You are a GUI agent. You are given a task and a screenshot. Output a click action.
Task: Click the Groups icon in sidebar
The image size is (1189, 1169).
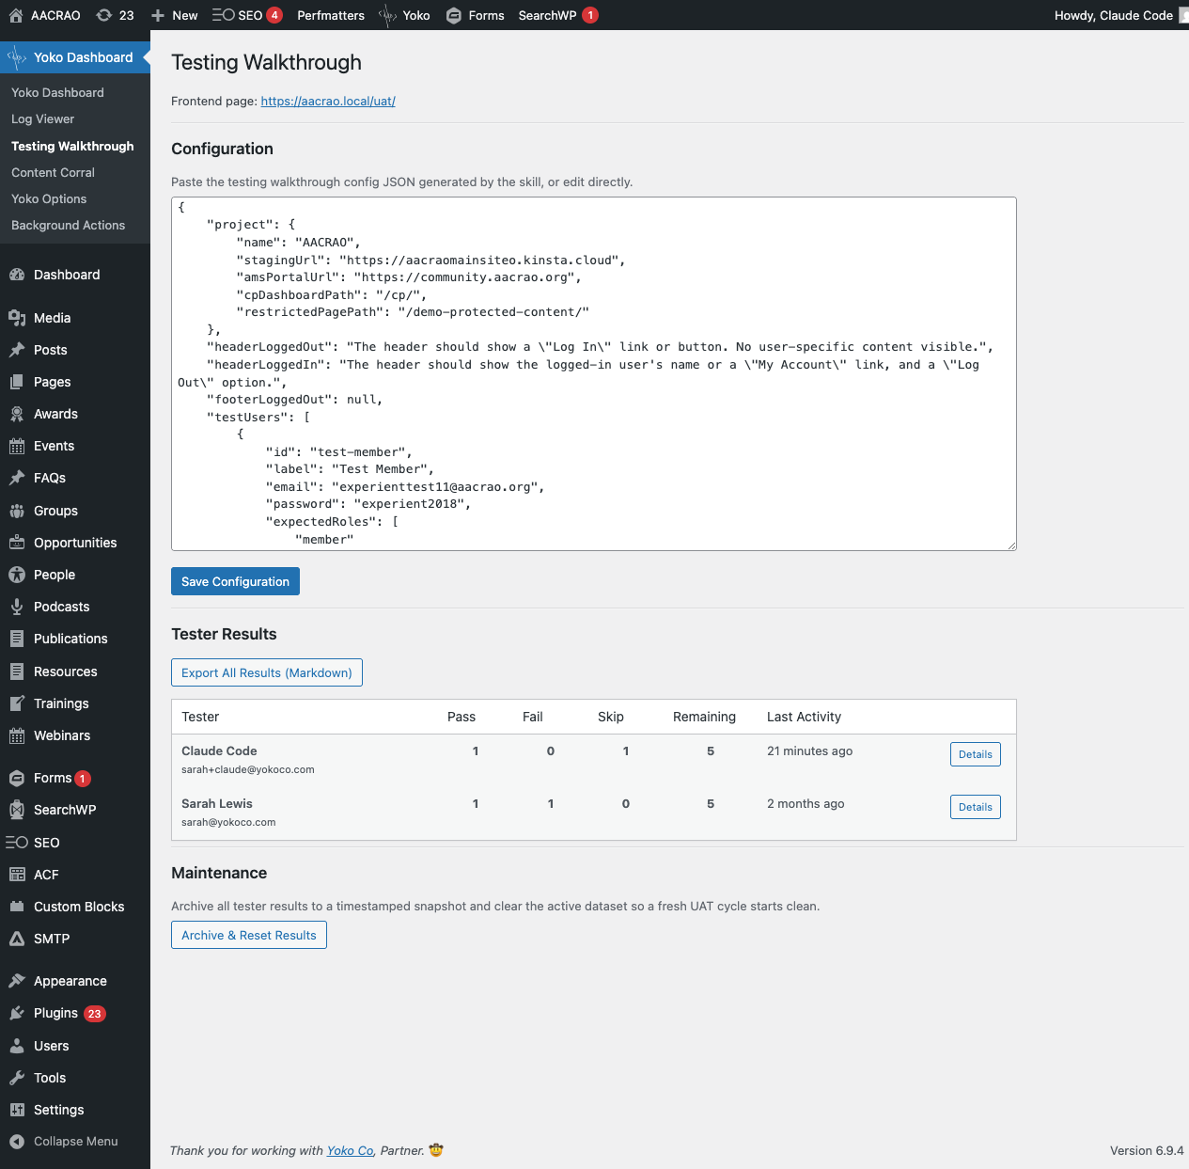(17, 511)
